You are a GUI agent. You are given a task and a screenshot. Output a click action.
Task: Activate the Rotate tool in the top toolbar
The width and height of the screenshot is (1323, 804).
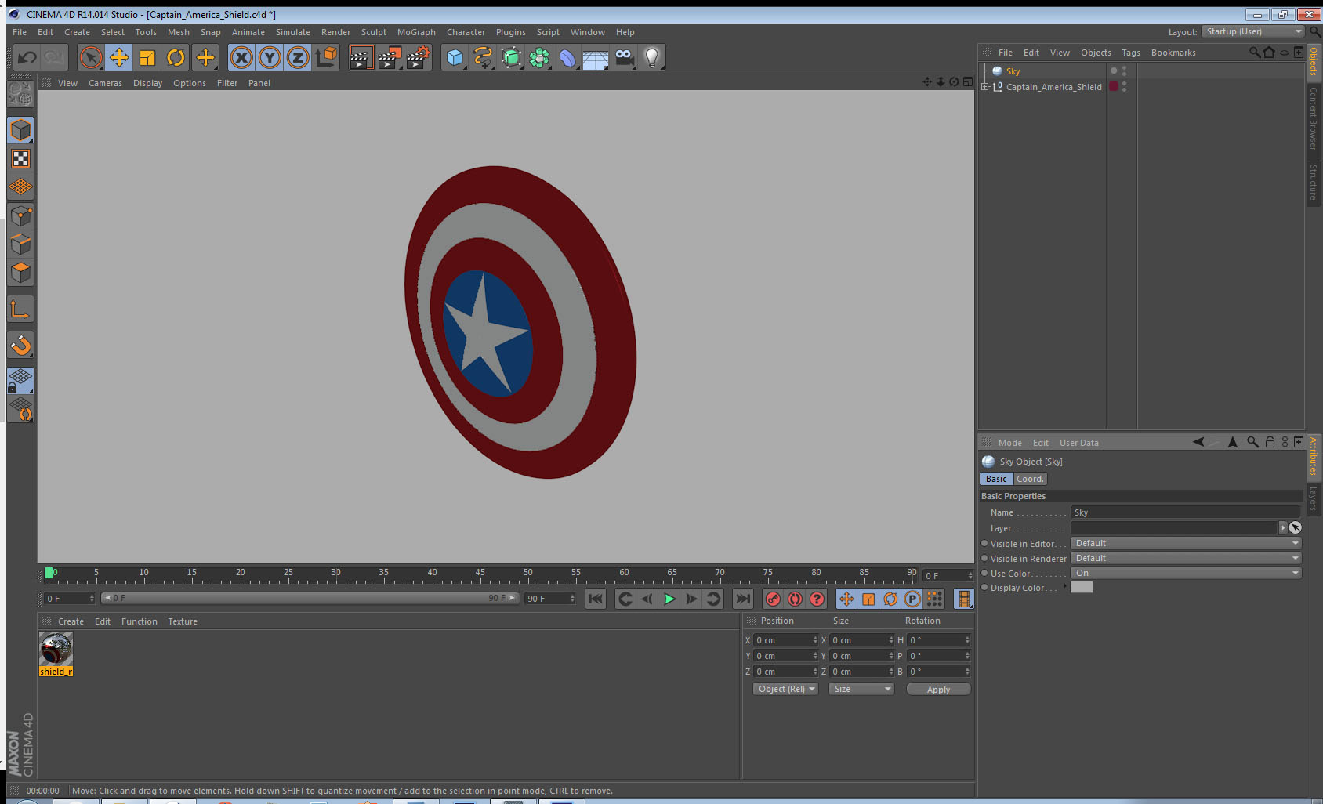click(x=176, y=57)
